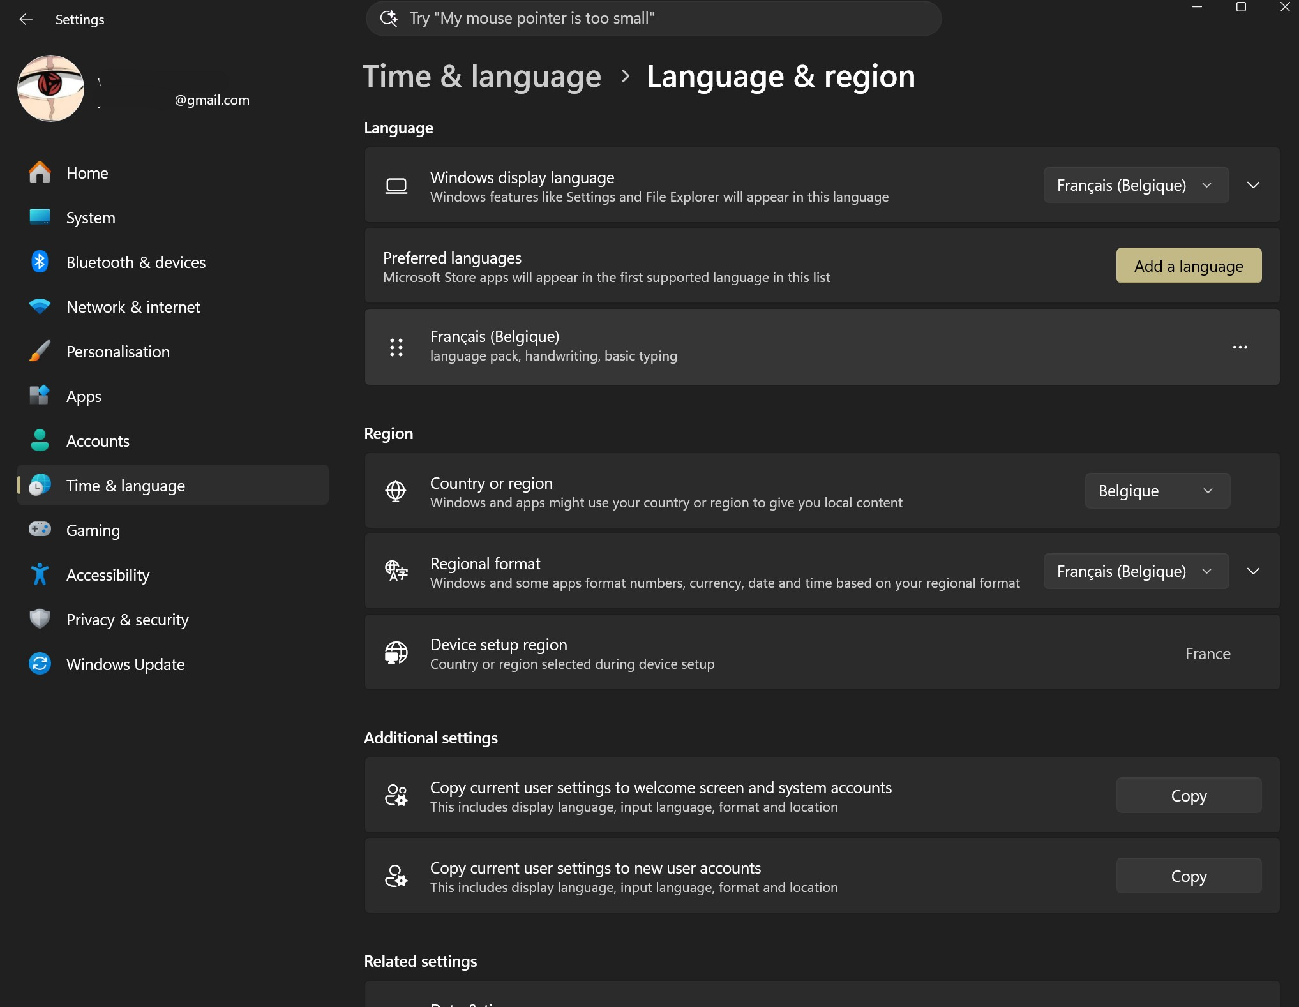Screen dimensions: 1299x1007
Task: Click the Privacy & security shield icon
Action: [40, 618]
